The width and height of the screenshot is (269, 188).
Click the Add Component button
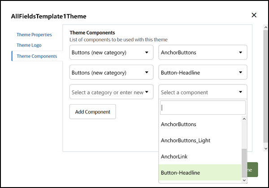click(x=92, y=112)
